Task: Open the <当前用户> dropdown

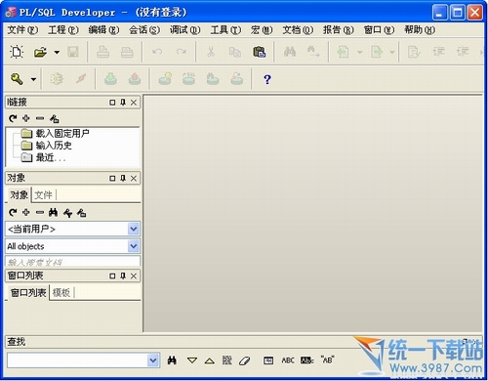Action: coord(134,230)
